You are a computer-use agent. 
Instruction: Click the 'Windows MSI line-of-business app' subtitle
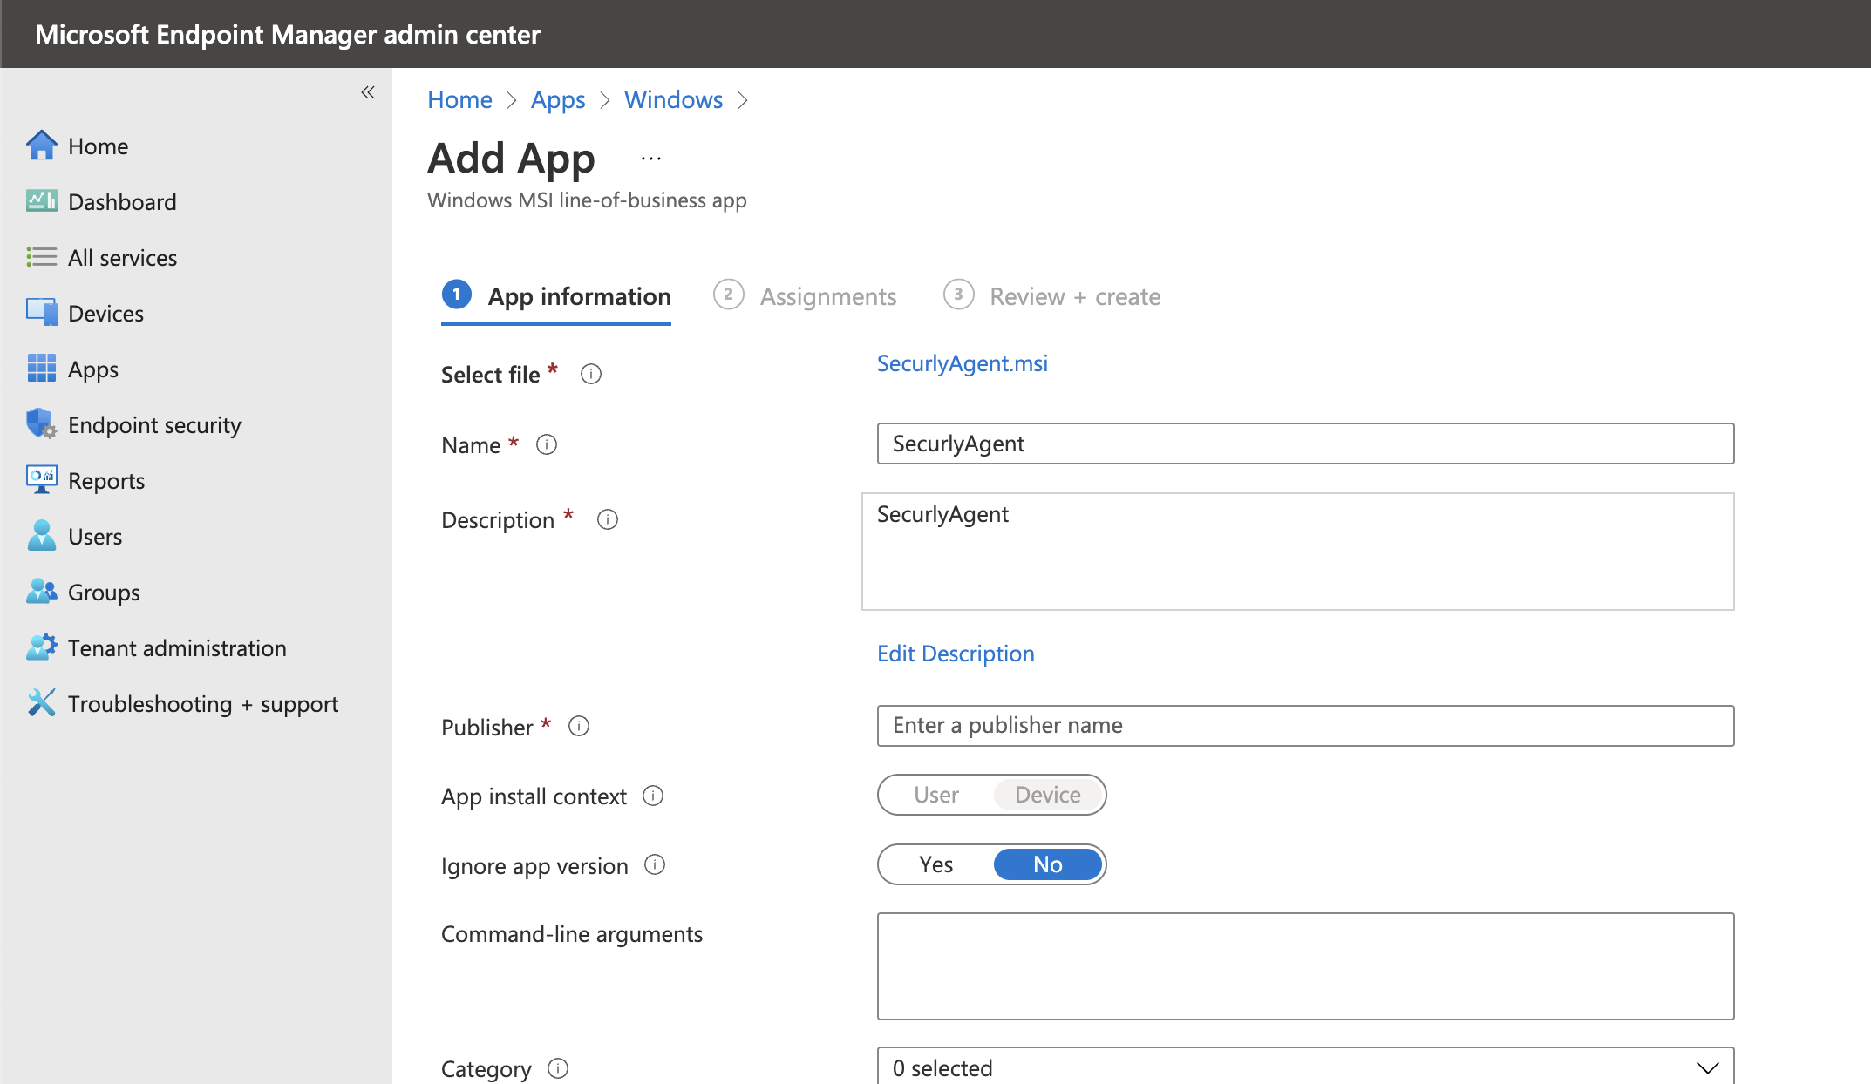pos(587,200)
